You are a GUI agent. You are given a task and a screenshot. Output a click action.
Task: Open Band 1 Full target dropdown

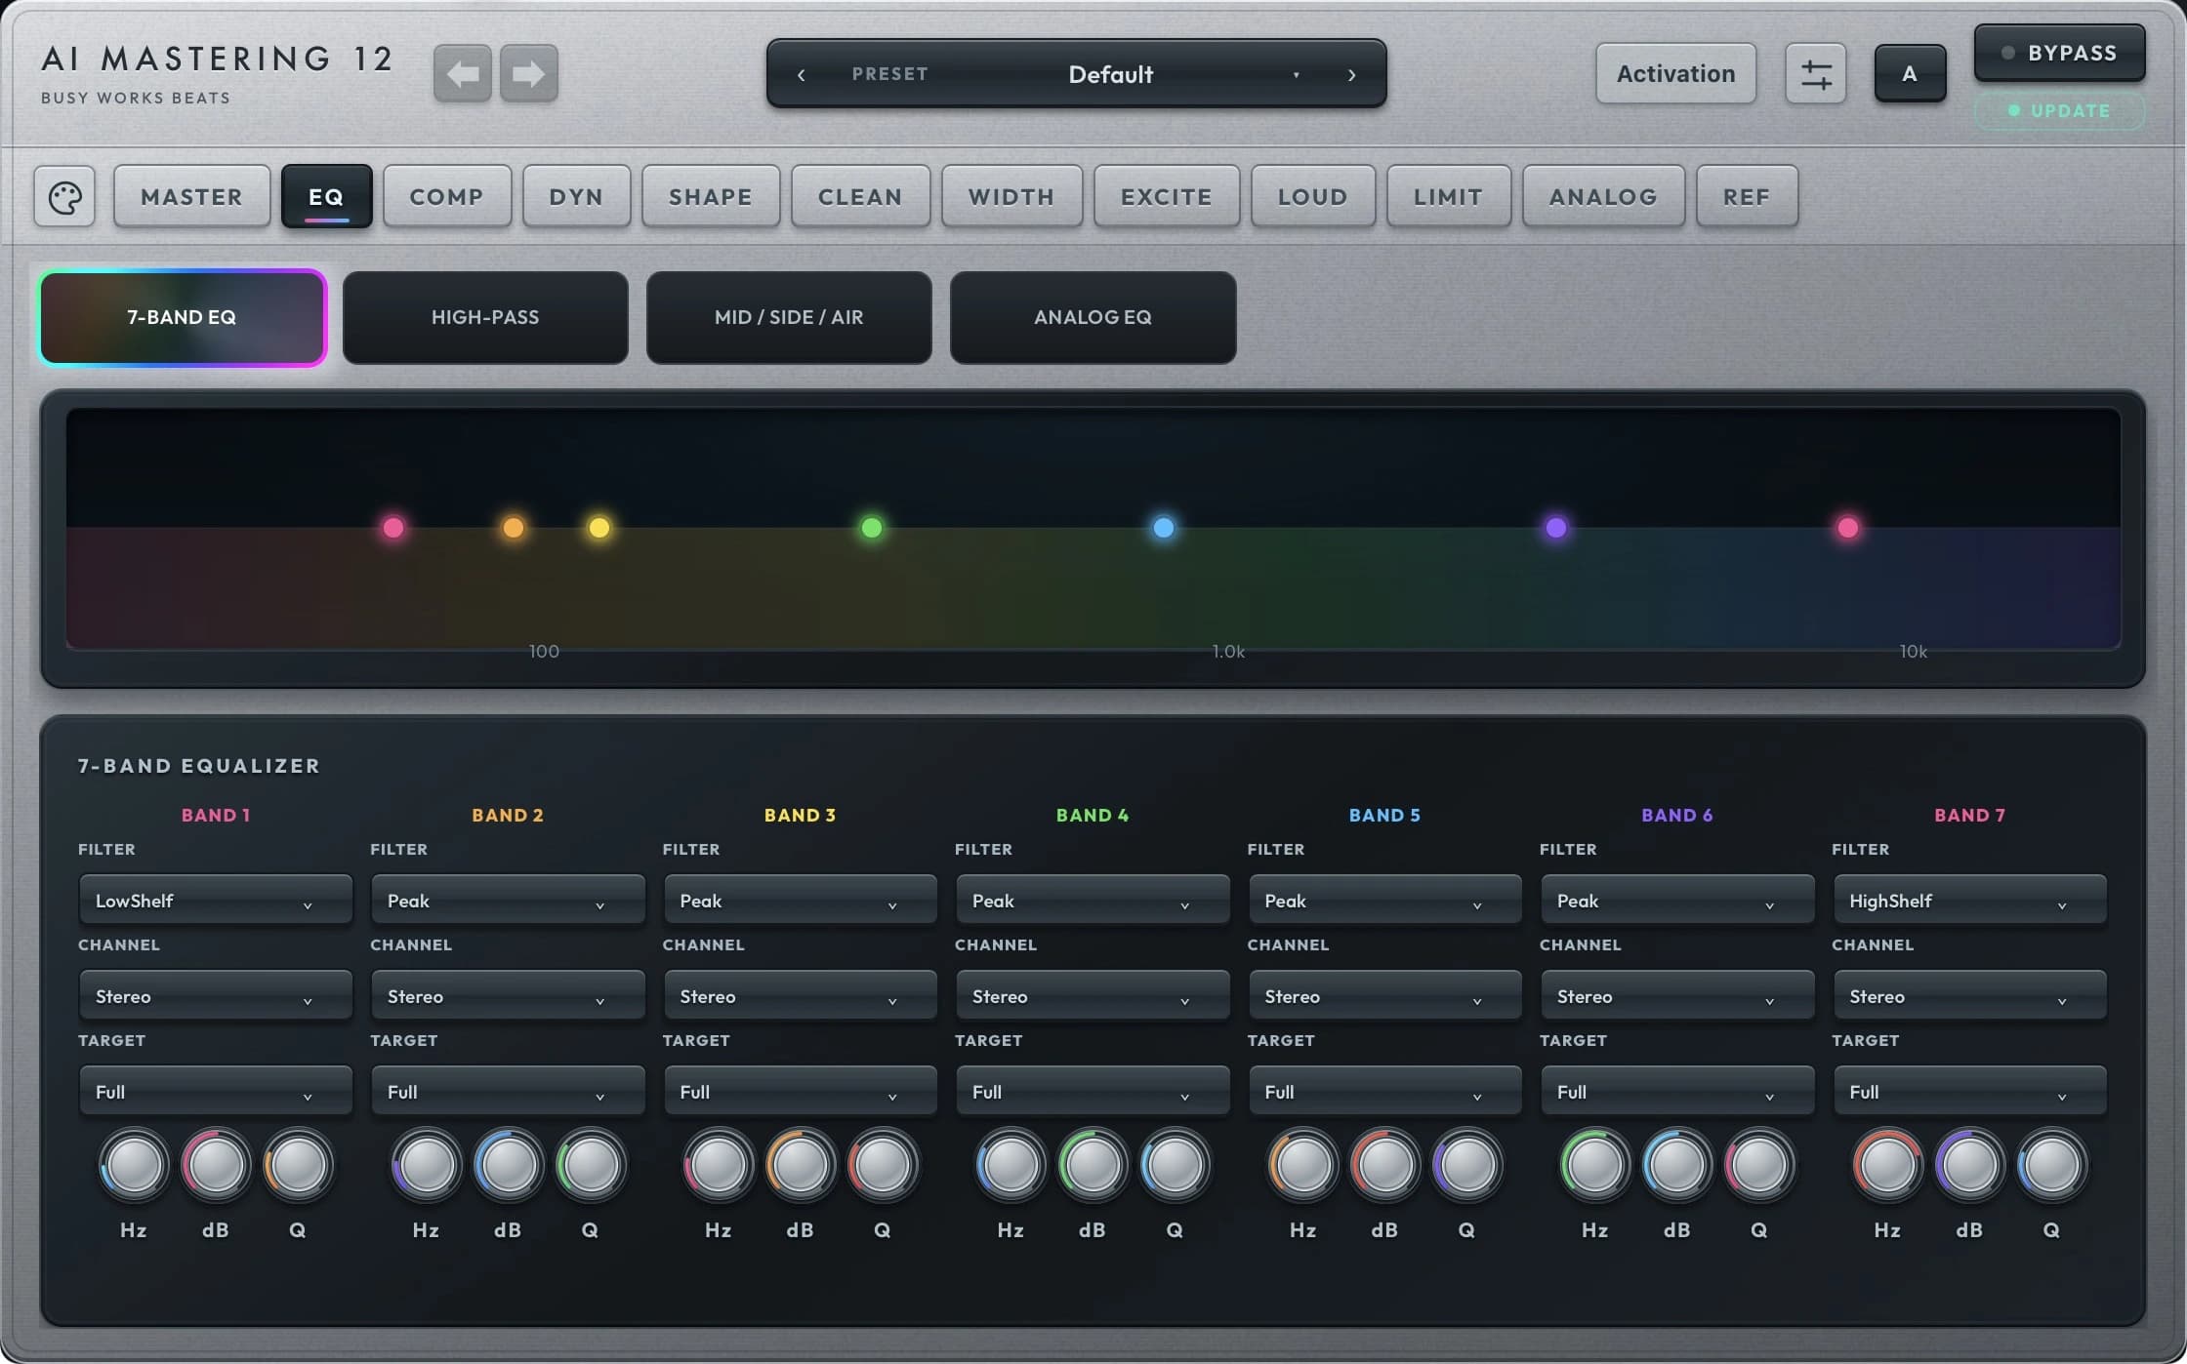215,1092
